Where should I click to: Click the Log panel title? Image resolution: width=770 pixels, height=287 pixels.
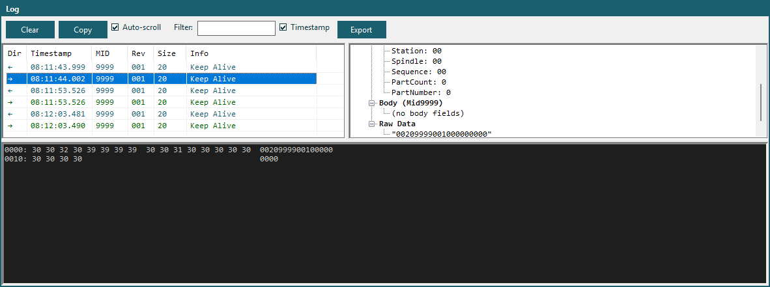coord(13,9)
